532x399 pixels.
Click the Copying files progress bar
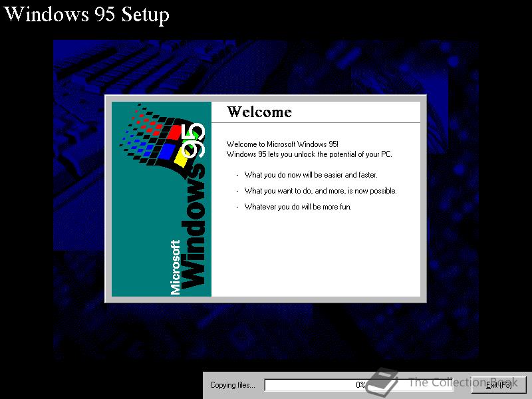pyautogui.click(x=358, y=385)
